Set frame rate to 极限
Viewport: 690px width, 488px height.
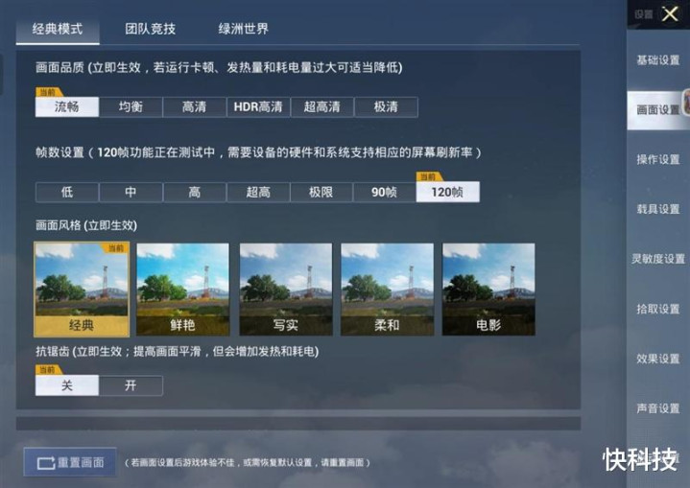(x=321, y=192)
